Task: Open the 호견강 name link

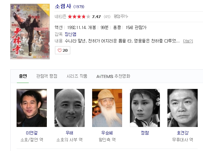Action: tap(183, 133)
